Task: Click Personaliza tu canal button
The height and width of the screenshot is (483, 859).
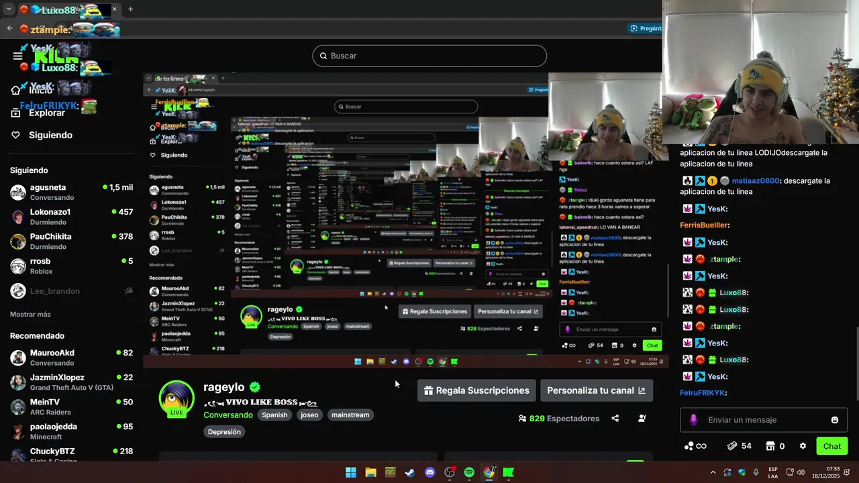Action: point(597,390)
